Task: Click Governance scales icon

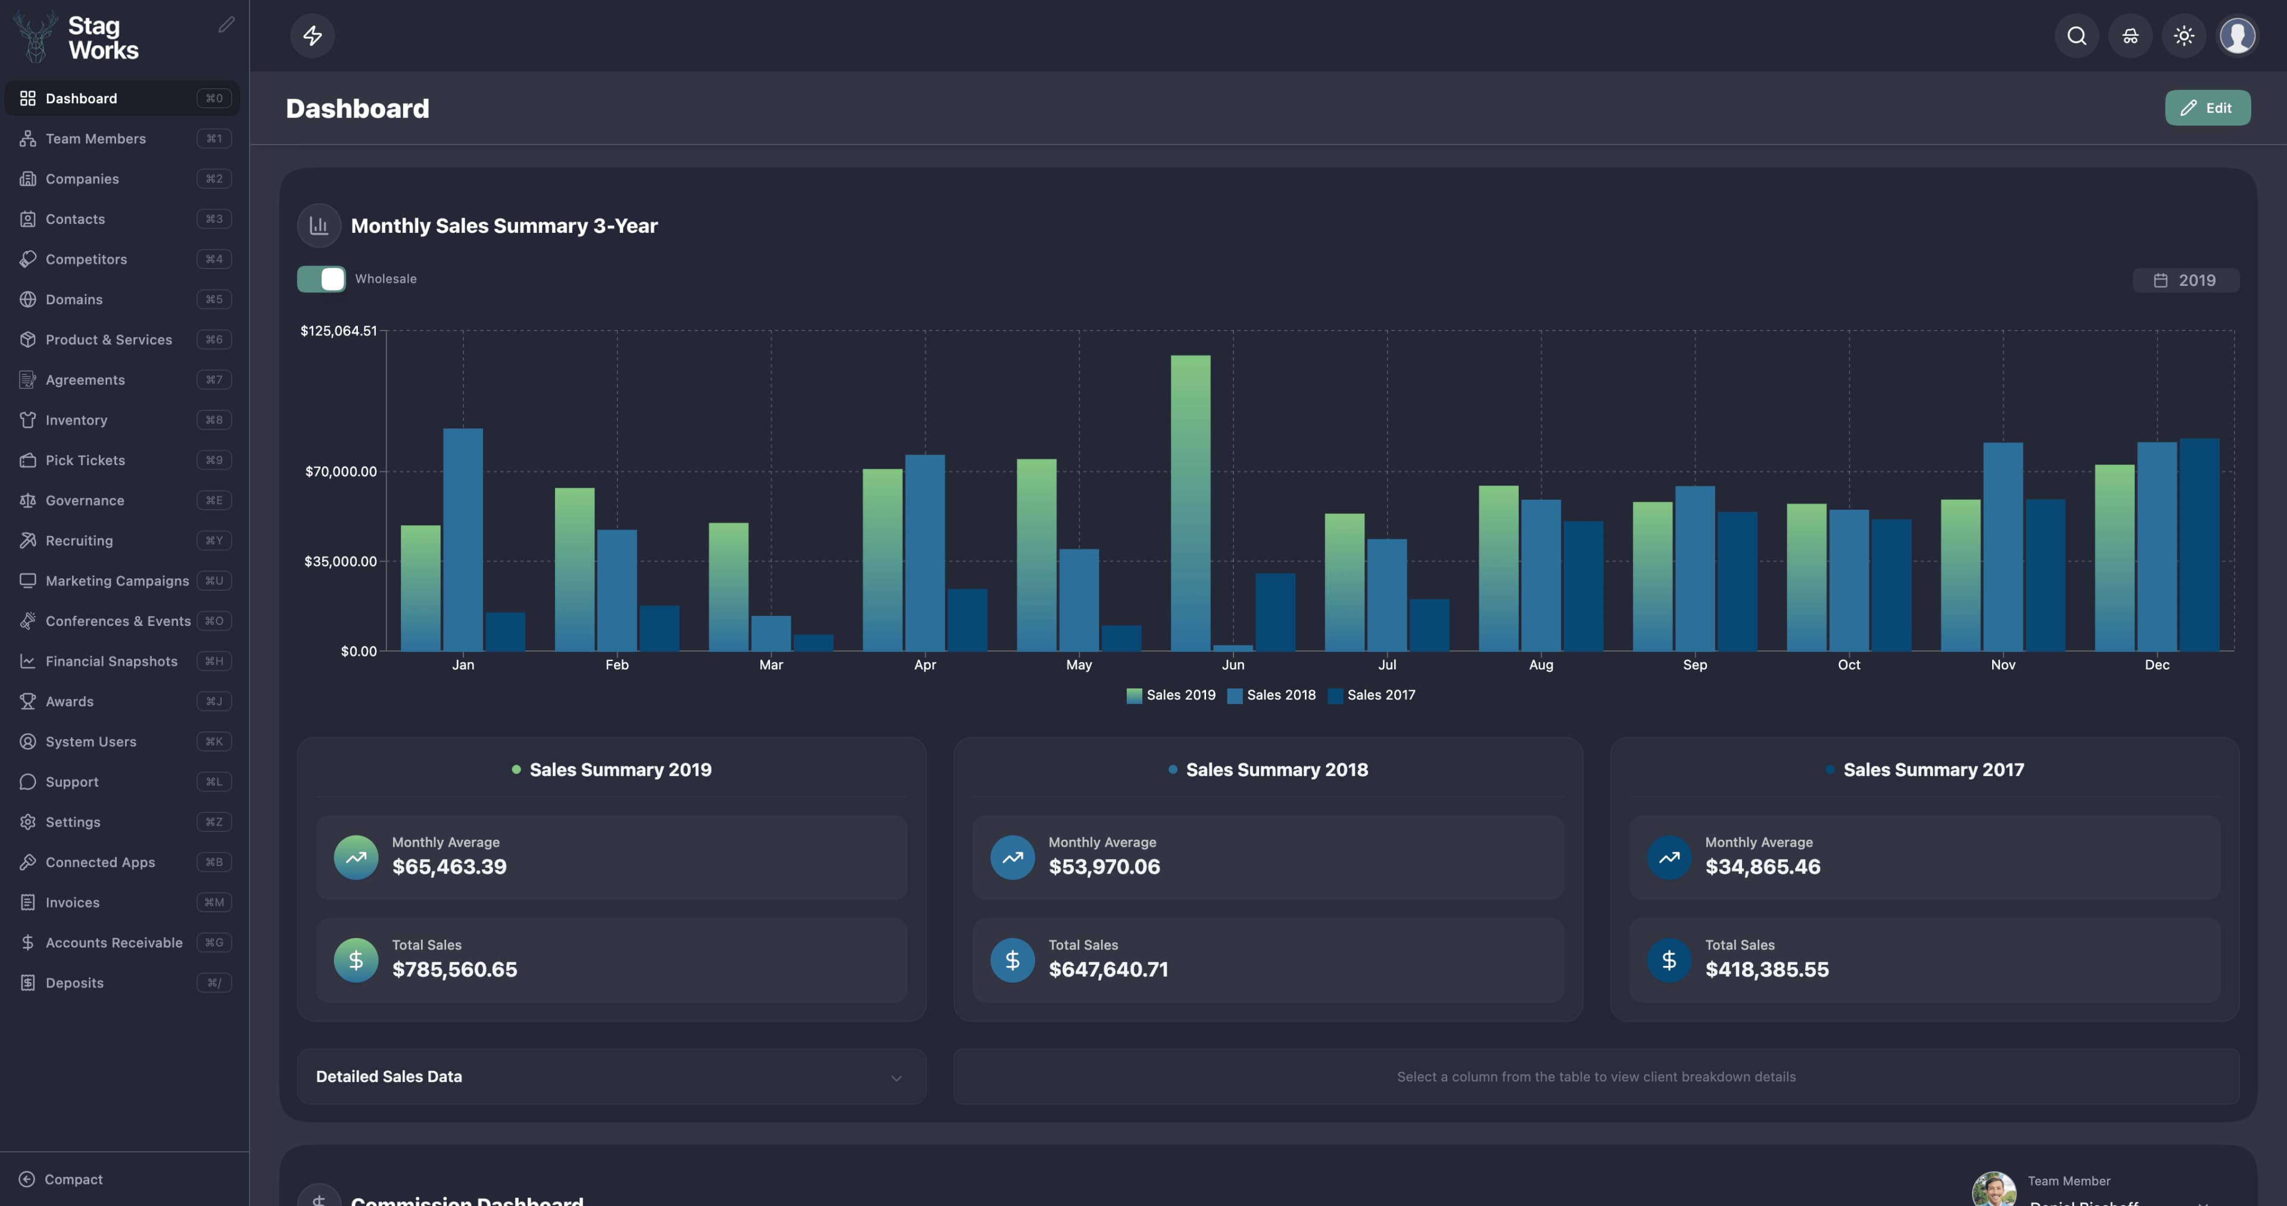Action: tap(27, 500)
